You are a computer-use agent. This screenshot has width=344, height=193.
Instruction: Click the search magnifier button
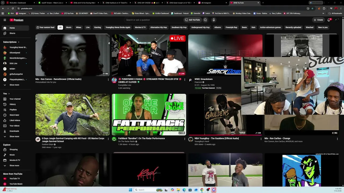click(205, 20)
